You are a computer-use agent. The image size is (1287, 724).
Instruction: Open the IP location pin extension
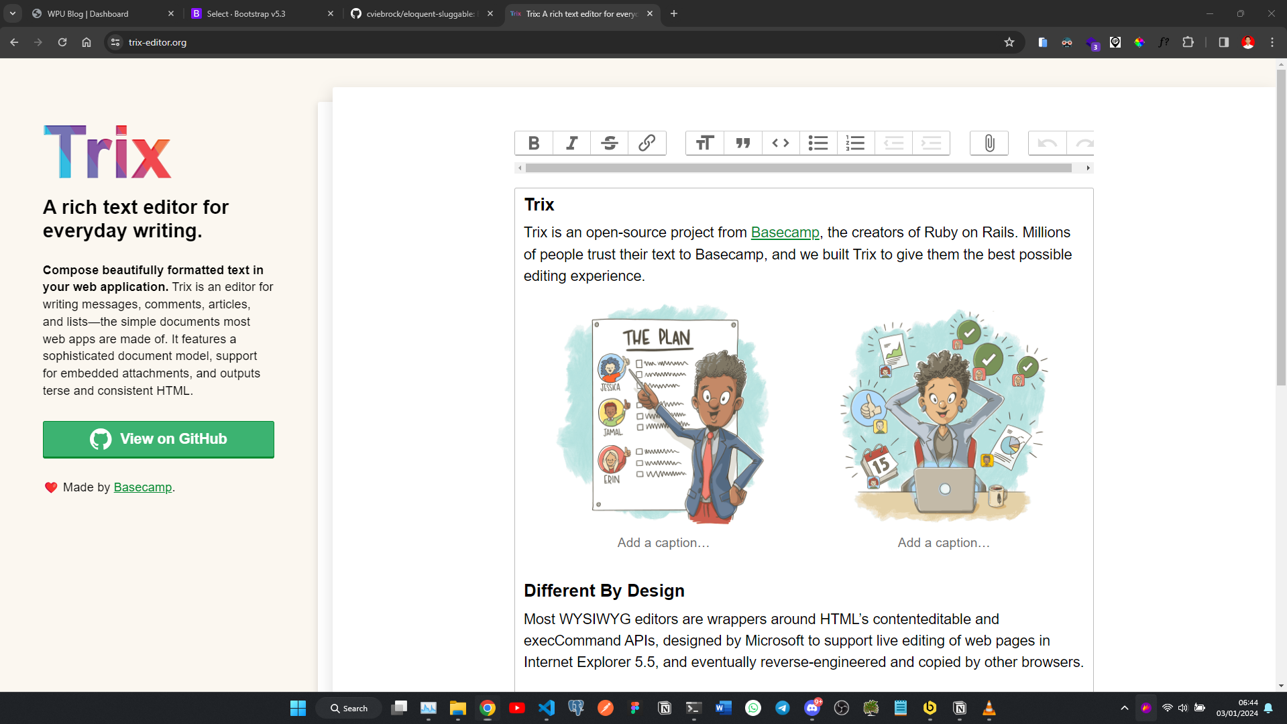click(x=1115, y=42)
